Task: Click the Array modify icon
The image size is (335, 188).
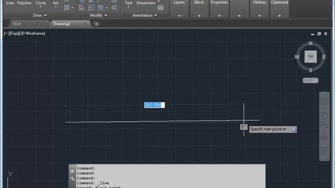Action: coord(100,8)
